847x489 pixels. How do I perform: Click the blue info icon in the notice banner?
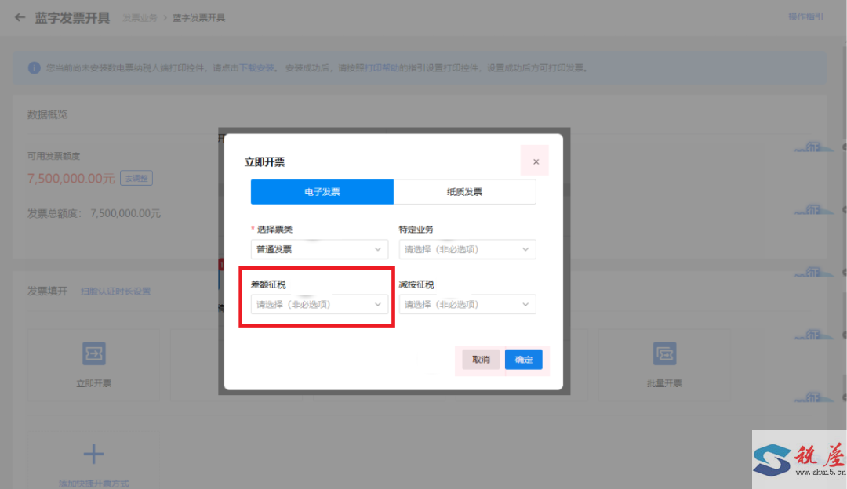pos(34,68)
